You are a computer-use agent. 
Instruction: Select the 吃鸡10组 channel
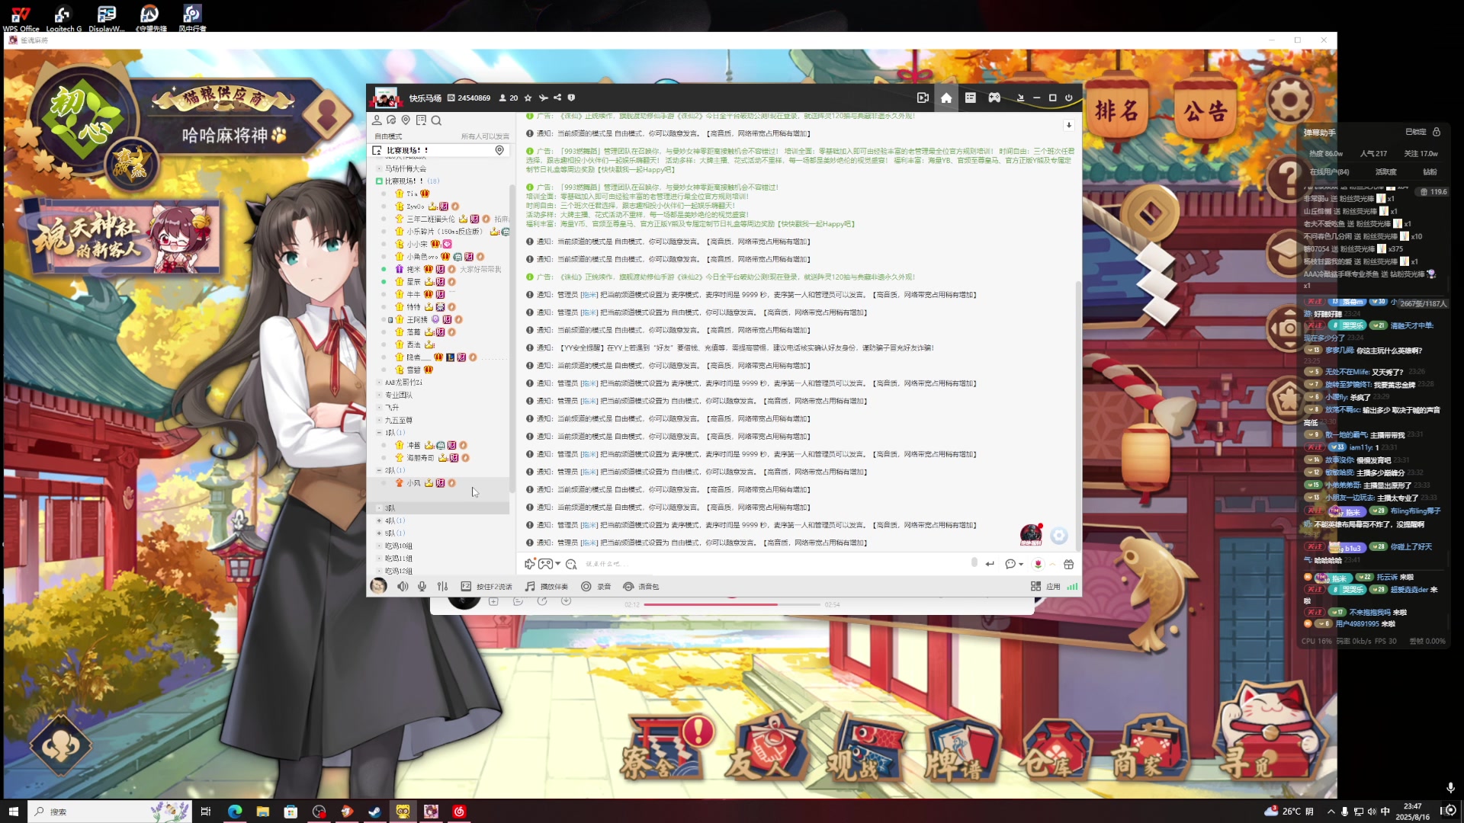pyautogui.click(x=398, y=546)
